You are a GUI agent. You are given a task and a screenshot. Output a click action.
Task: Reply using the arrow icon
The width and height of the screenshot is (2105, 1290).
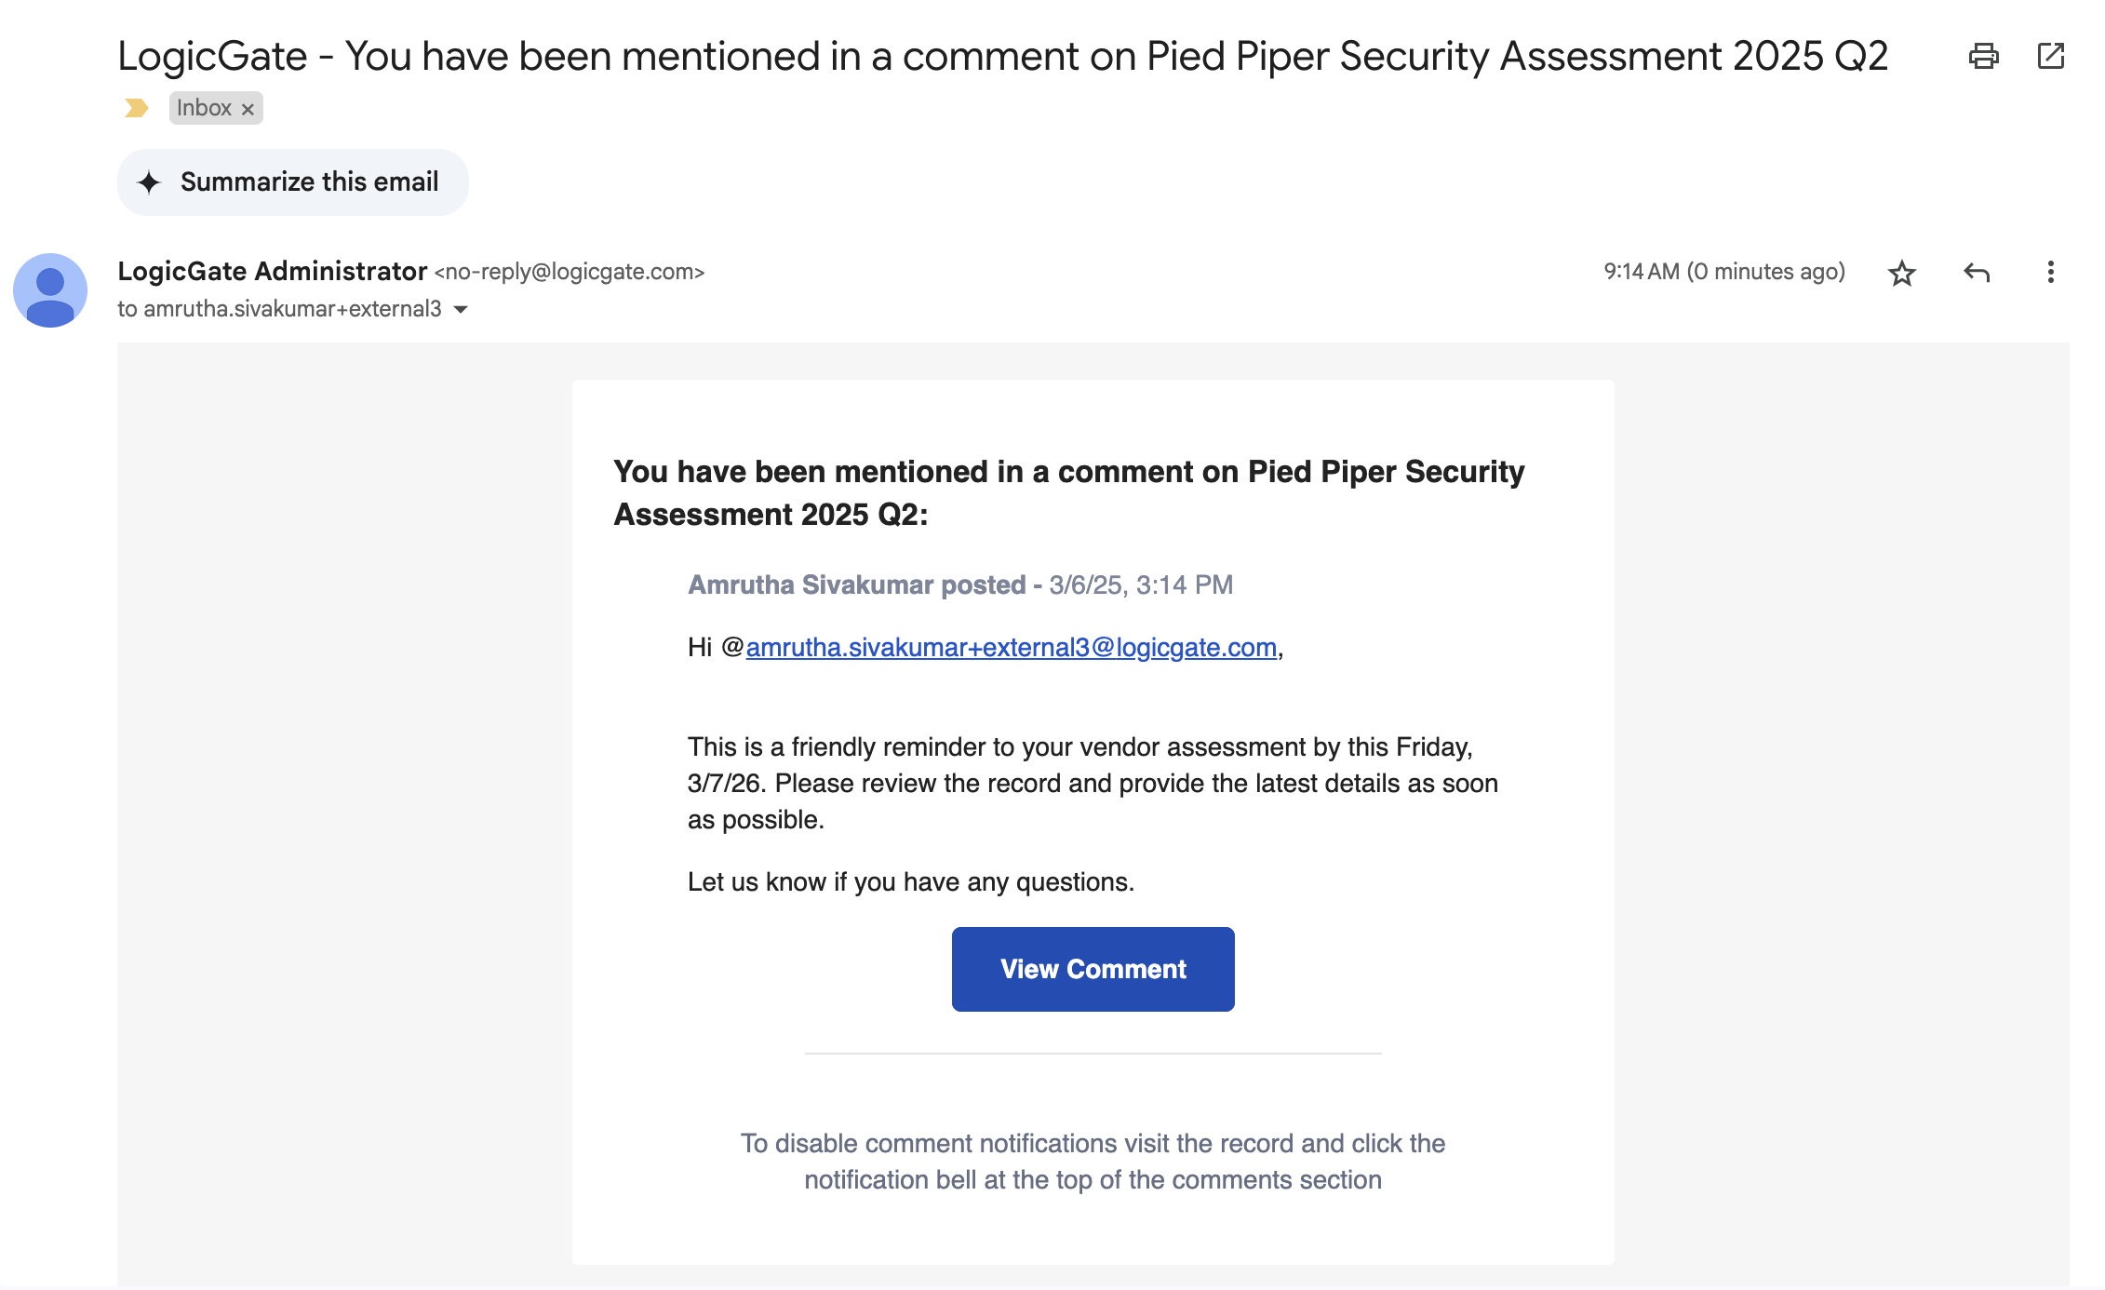click(x=1977, y=273)
